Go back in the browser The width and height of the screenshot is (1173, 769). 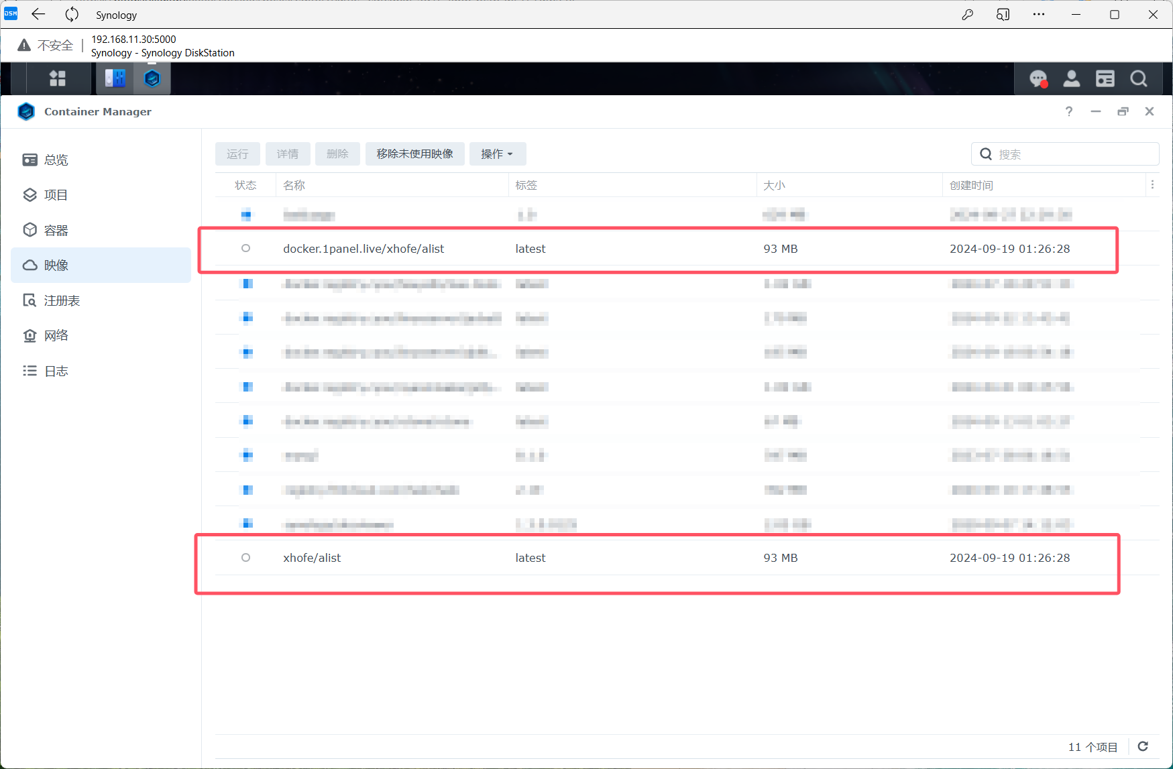pyautogui.click(x=38, y=14)
